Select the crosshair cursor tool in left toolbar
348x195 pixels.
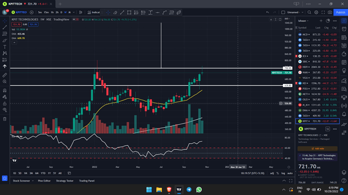(x=5, y=21)
